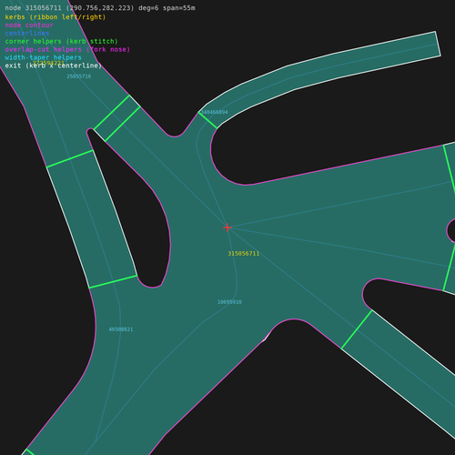Click the way label 25055716
This screenshot has width=455, height=455.
click(79, 76)
